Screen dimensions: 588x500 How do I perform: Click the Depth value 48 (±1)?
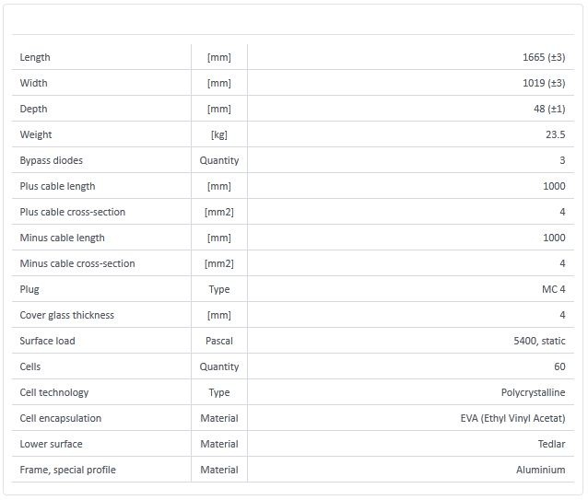[547, 109]
